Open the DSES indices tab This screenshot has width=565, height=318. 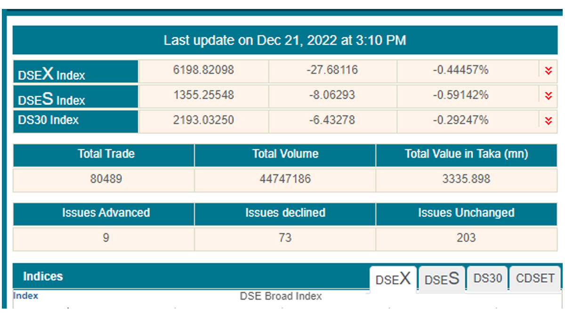point(442,279)
